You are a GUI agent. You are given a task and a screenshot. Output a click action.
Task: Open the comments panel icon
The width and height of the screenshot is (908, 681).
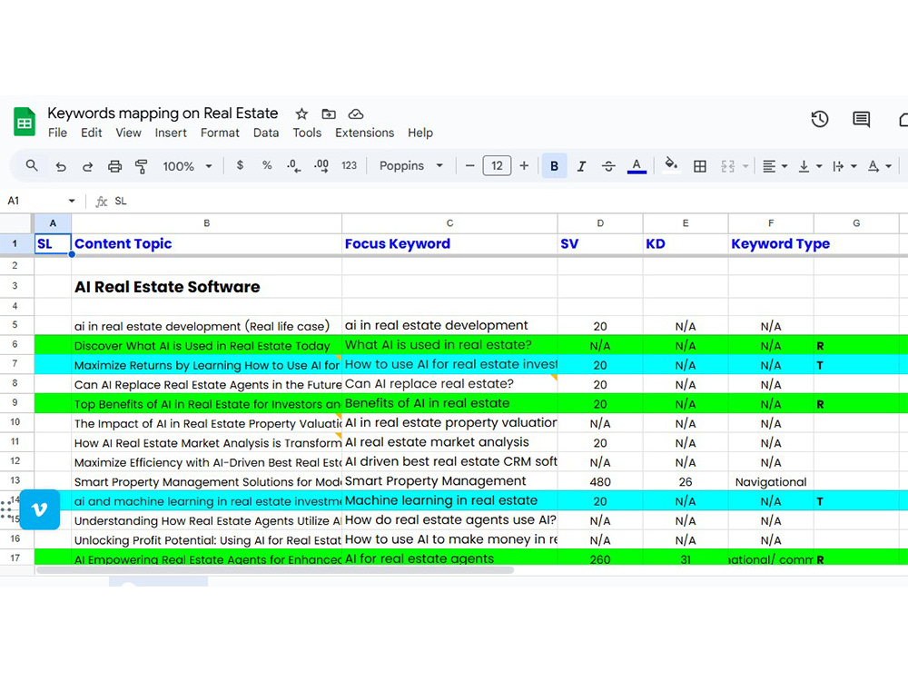(x=861, y=119)
